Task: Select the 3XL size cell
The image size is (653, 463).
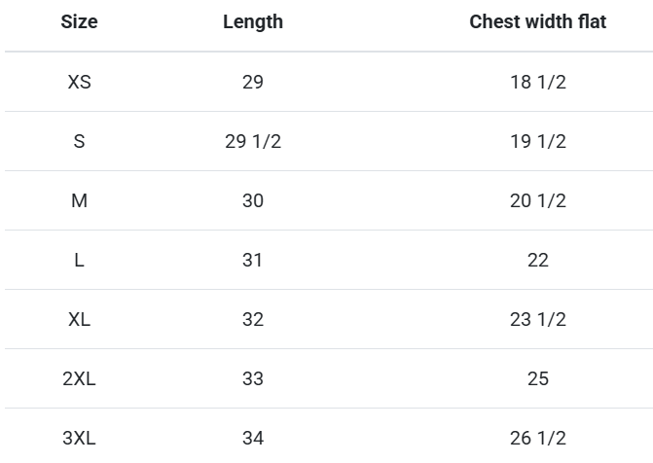Action: pyautogui.click(x=79, y=438)
